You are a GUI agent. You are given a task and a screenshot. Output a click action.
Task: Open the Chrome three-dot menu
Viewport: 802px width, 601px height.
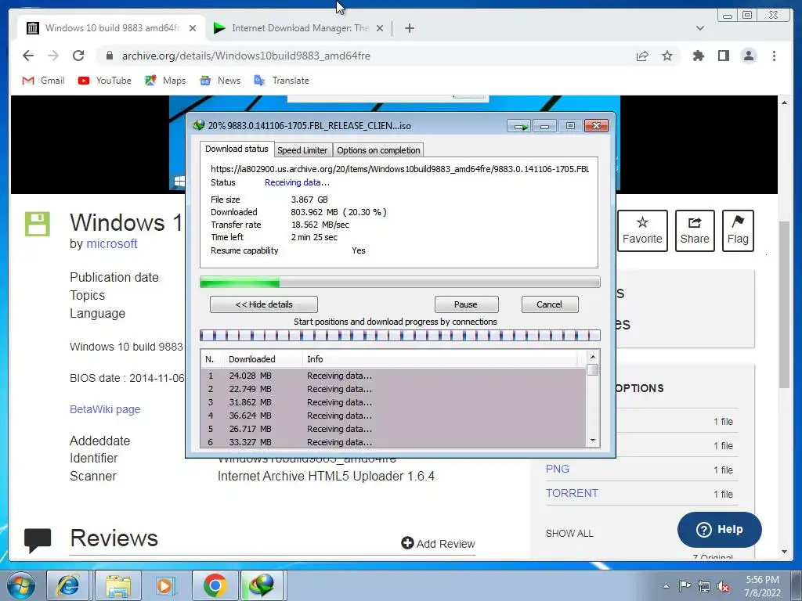click(x=774, y=56)
